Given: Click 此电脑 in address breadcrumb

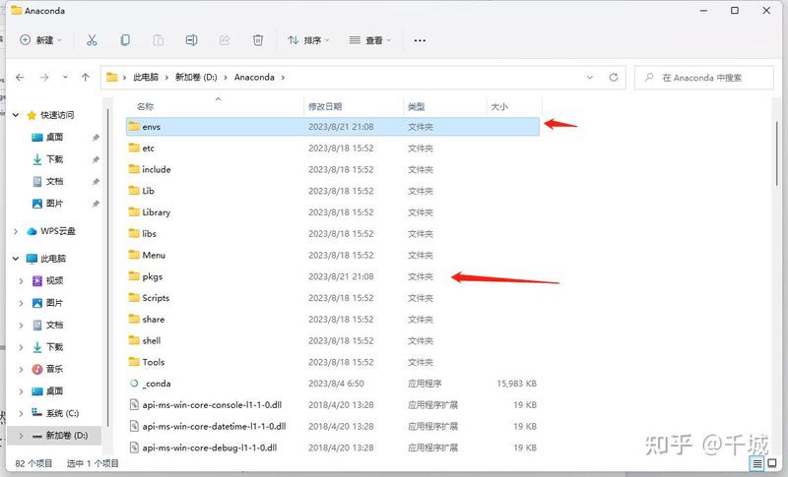Looking at the screenshot, I should [x=146, y=78].
